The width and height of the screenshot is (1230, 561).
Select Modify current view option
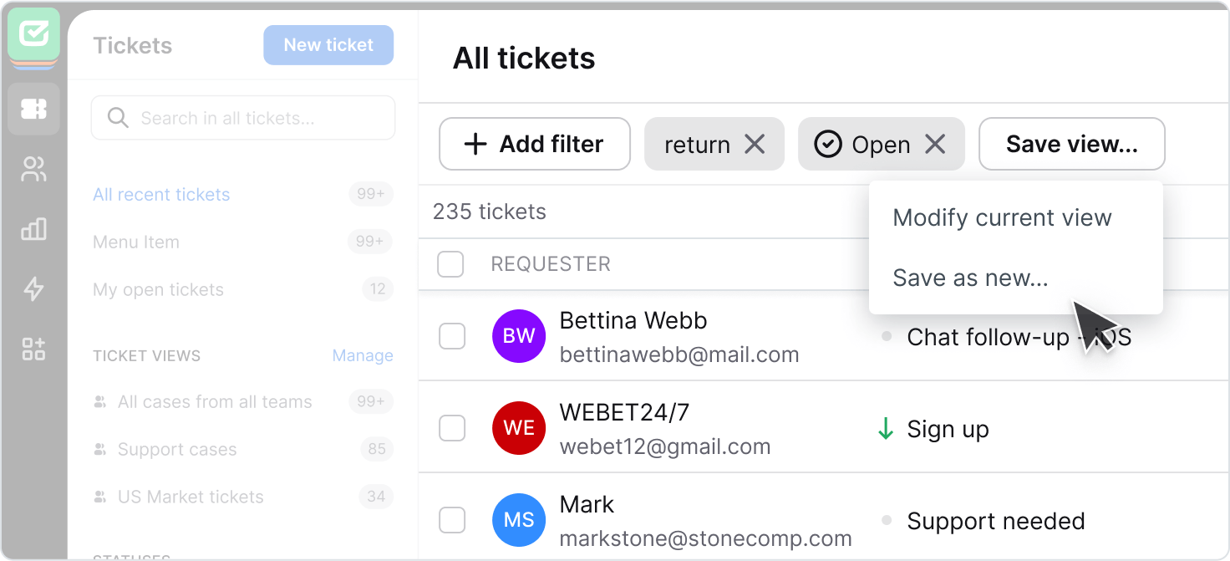[x=1003, y=217]
